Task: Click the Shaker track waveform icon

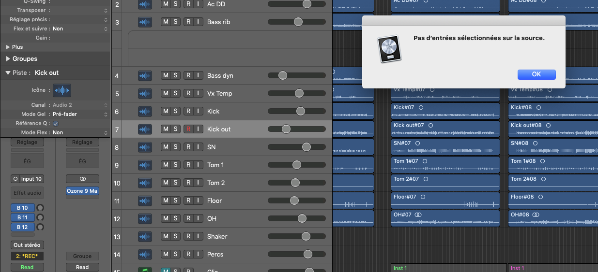Action: click(x=145, y=236)
